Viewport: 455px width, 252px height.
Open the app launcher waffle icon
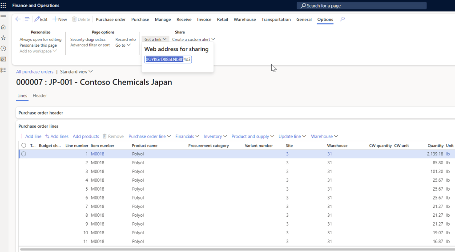(x=4, y=5)
